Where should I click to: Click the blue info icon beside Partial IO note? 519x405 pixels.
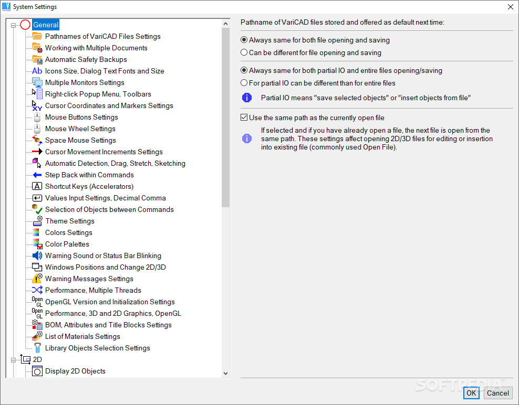pos(247,98)
